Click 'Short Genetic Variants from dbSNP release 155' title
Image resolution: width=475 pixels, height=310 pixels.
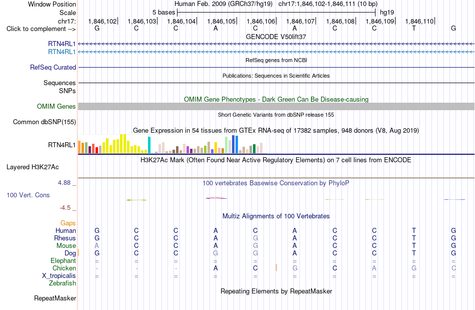[276, 115]
